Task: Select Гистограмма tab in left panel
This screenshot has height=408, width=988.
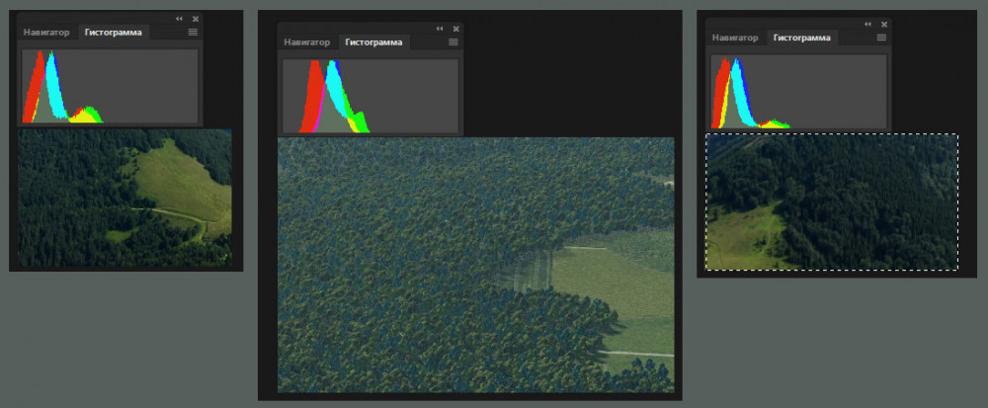Action: coord(113,33)
